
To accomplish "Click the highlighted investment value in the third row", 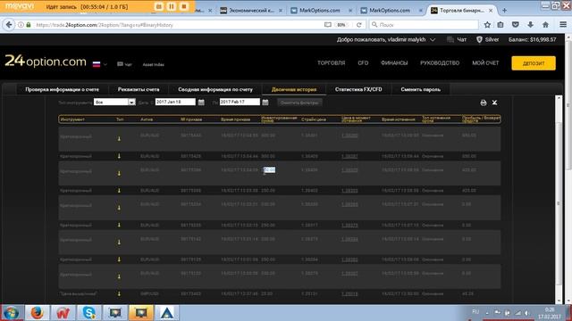I will click(269, 170).
